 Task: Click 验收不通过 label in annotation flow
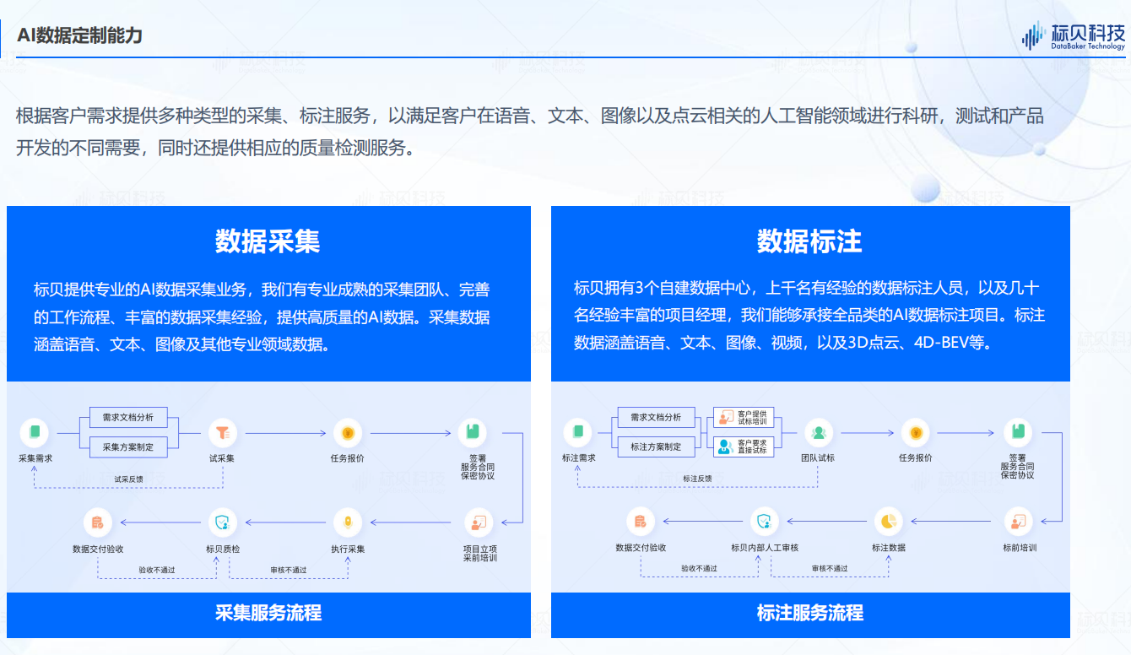tap(699, 569)
